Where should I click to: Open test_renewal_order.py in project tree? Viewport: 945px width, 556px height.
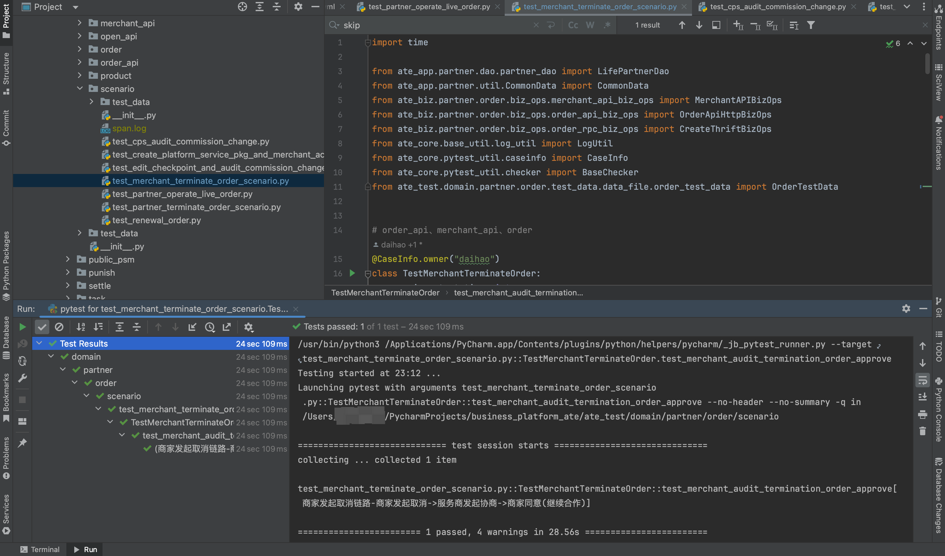[x=156, y=220]
